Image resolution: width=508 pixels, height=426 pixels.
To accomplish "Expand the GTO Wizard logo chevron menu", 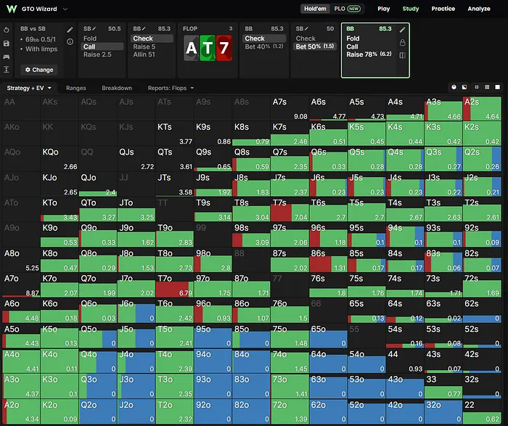I will [x=65, y=9].
